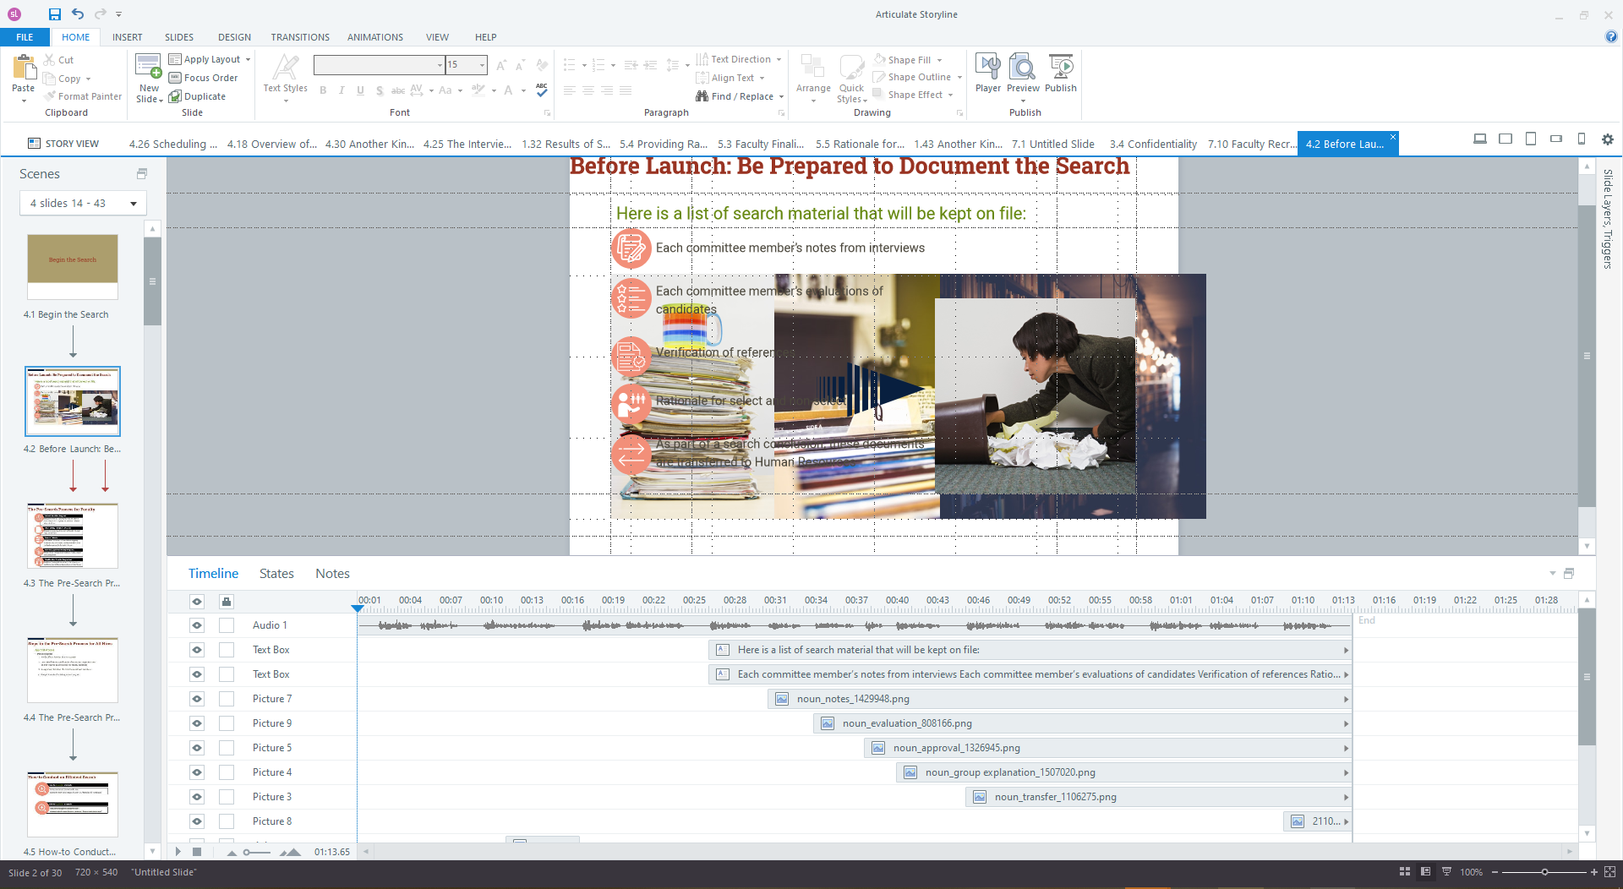Expand Shape Outline options
This screenshot has width=1623, height=889.
tap(959, 77)
